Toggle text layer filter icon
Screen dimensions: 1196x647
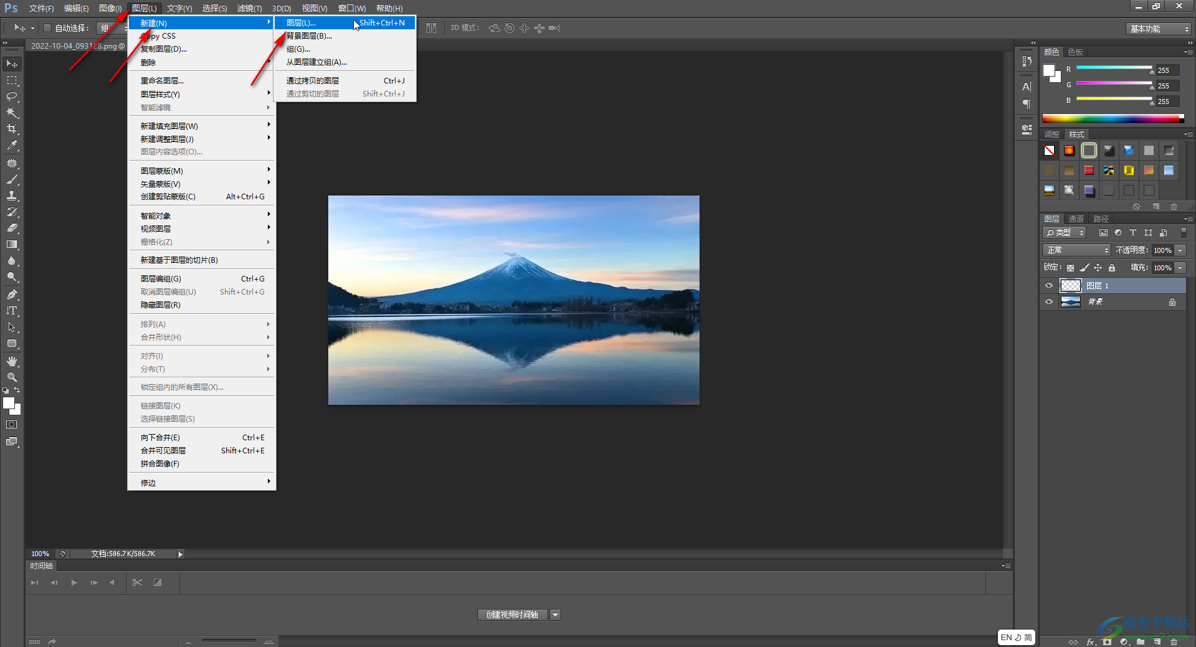(x=1133, y=233)
